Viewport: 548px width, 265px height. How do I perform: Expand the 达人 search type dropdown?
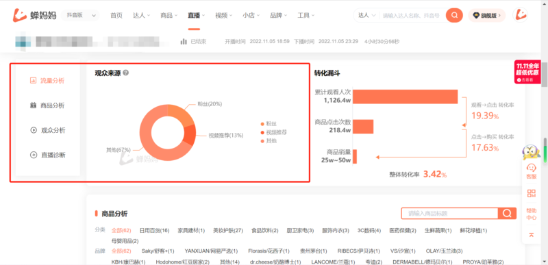[x=367, y=15]
